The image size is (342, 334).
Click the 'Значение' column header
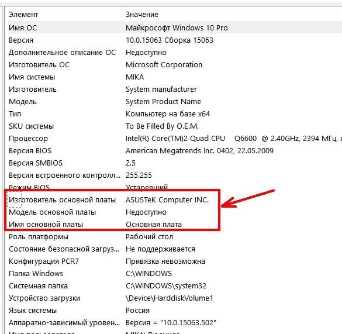click(232, 15)
